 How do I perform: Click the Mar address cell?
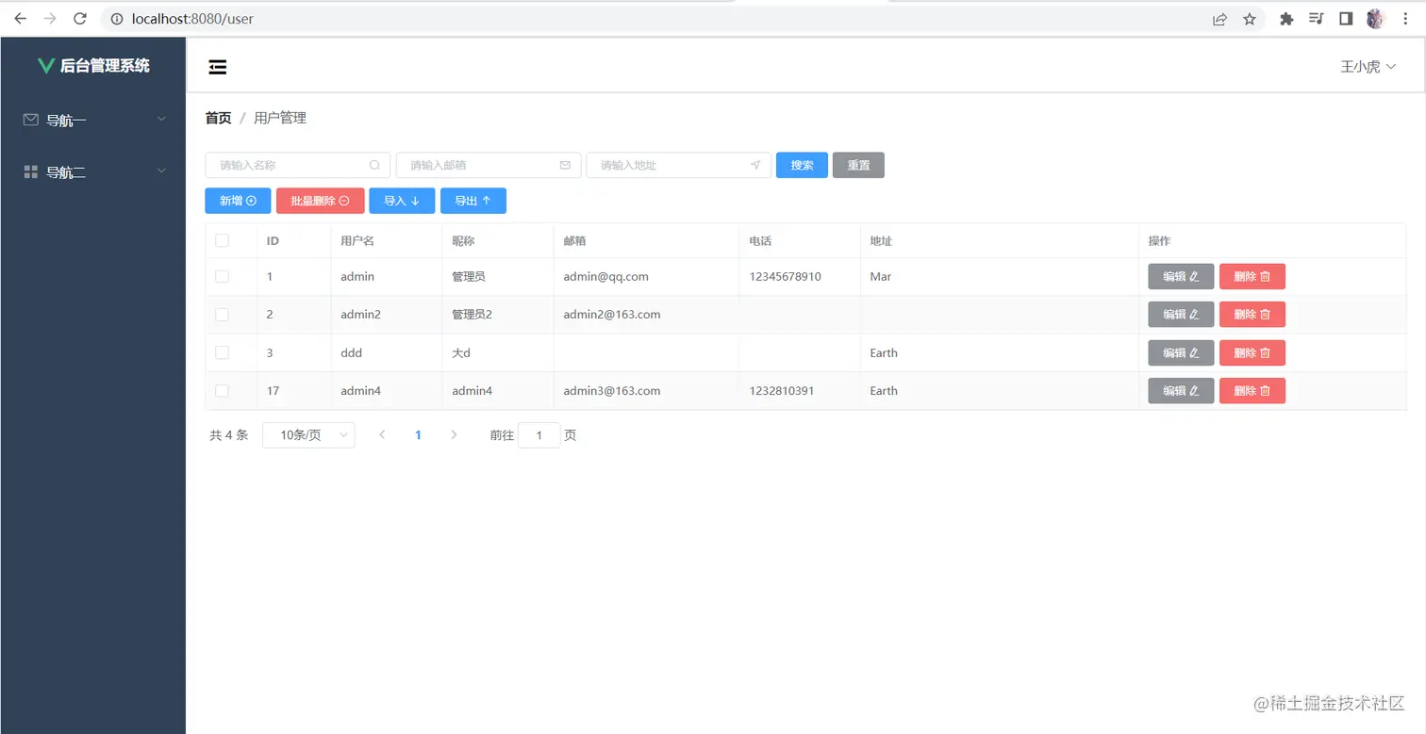[x=881, y=277]
